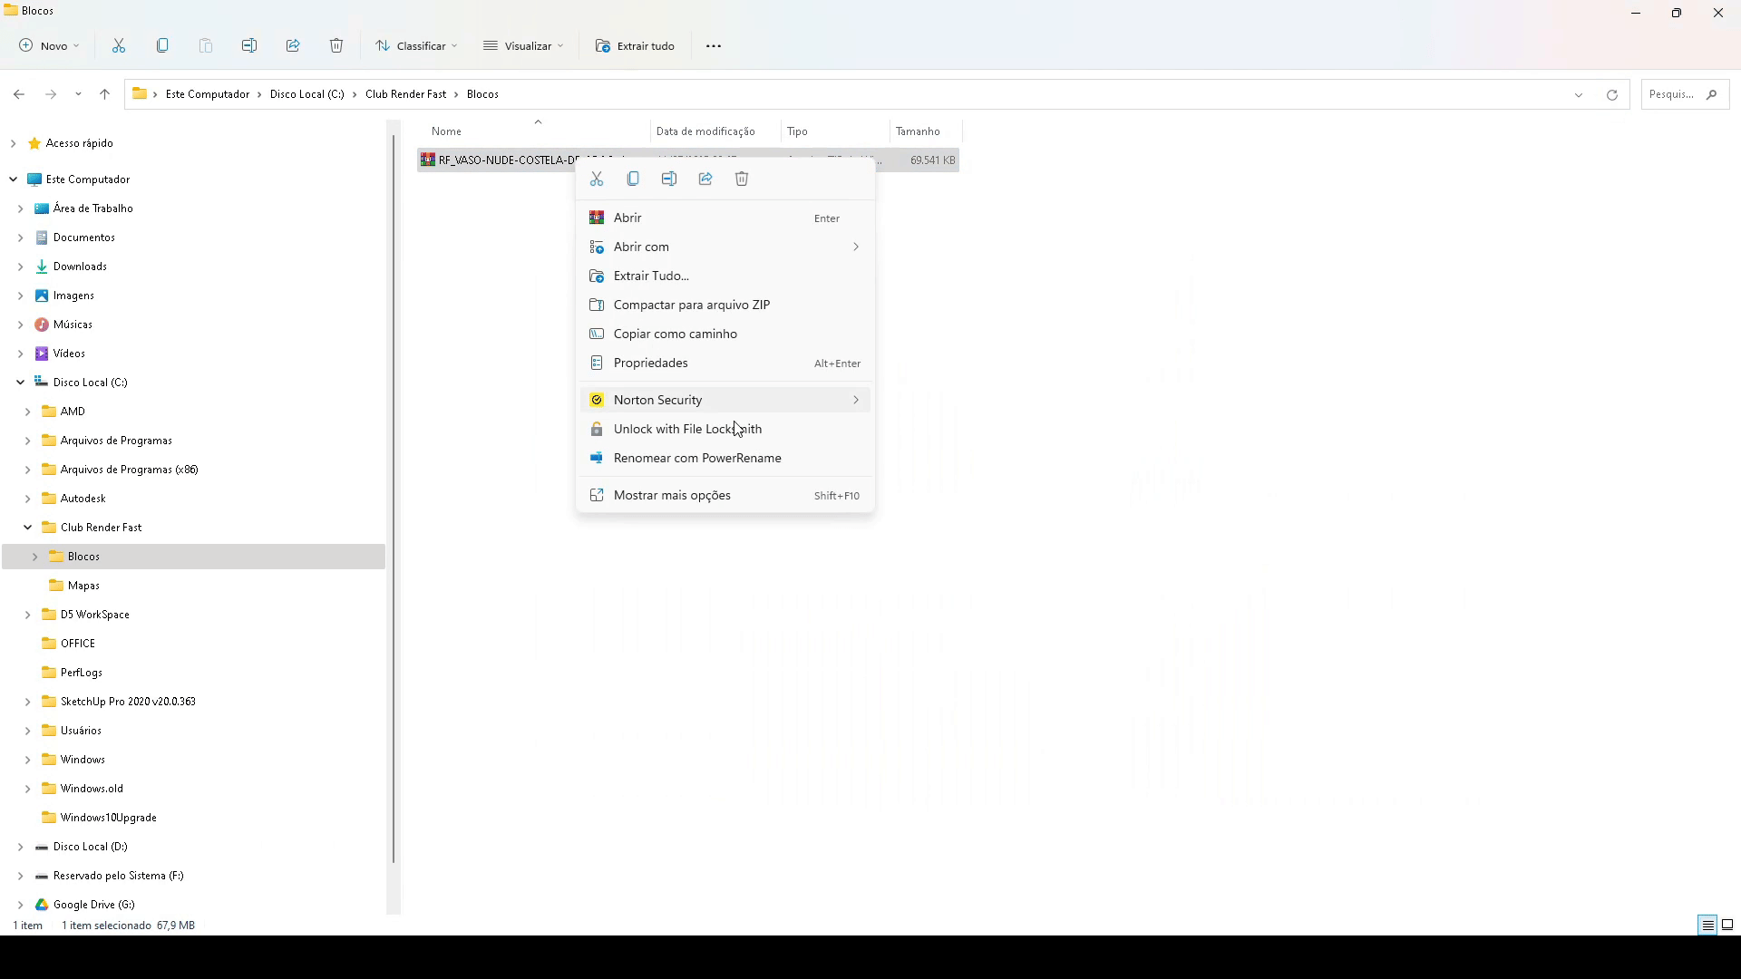Click the toolbar's share icon
Viewport: 1741px width, 979px height.
(293, 45)
